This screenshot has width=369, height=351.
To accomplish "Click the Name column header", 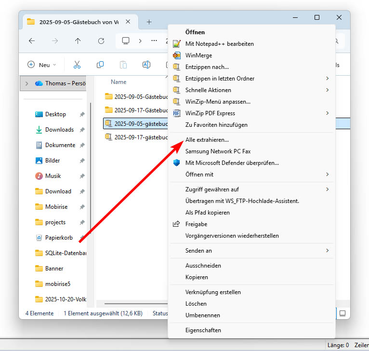I will (119, 82).
